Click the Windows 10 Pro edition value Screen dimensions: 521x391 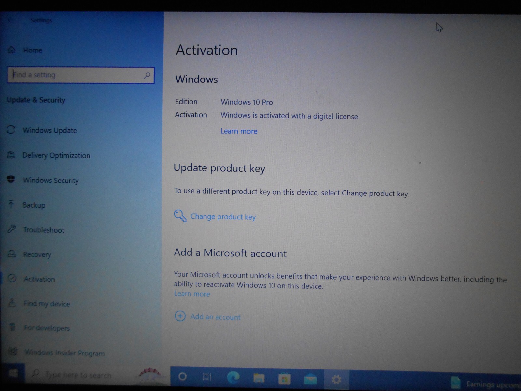click(x=247, y=102)
